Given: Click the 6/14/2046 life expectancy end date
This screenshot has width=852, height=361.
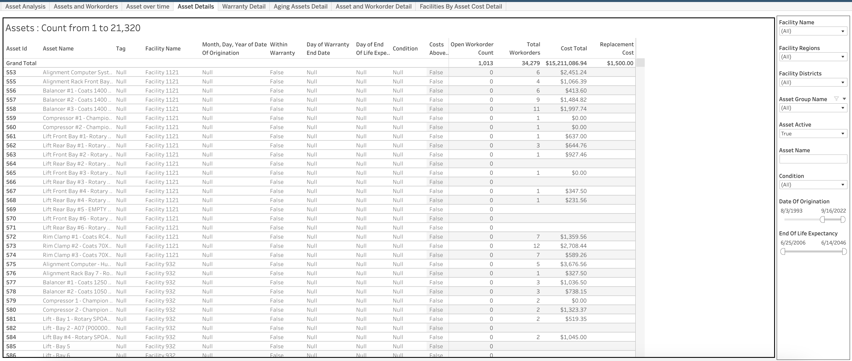Looking at the screenshot, I should coord(833,242).
